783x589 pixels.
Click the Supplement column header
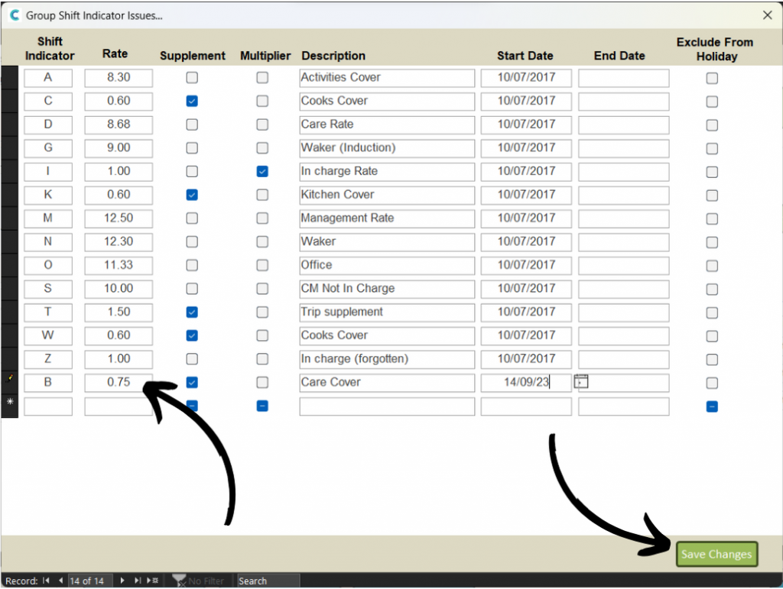[192, 56]
